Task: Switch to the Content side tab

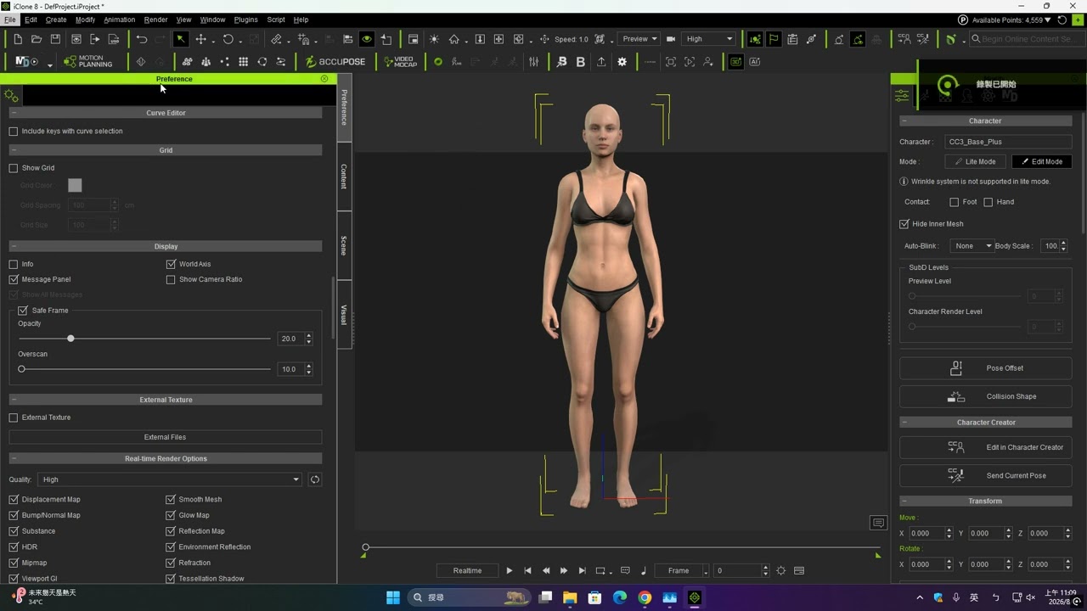Action: pos(344,177)
